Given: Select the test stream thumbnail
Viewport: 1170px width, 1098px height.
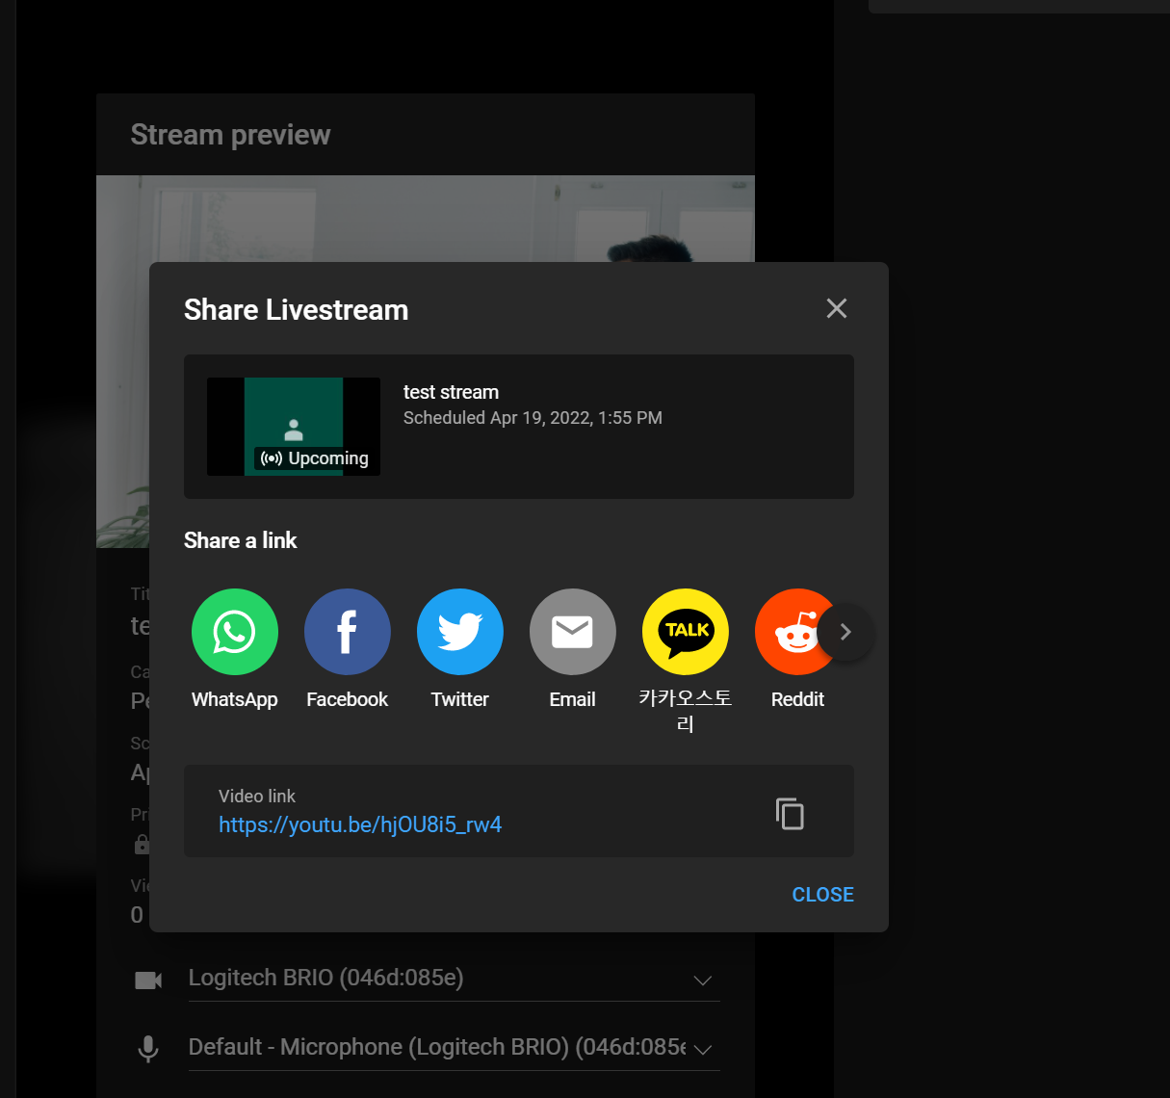Looking at the screenshot, I should coord(293,426).
